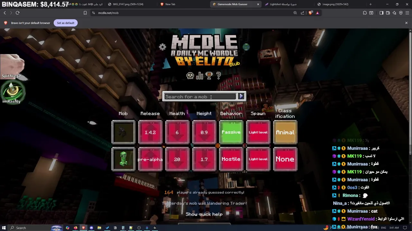Open the zoom magnifier icon in address bar
The height and width of the screenshot is (231, 412).
coord(295,13)
